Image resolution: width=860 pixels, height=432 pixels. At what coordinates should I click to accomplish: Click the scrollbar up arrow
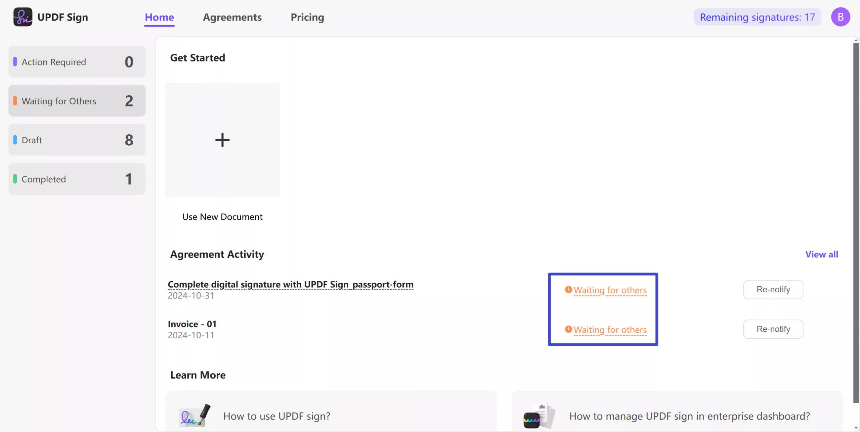855,40
